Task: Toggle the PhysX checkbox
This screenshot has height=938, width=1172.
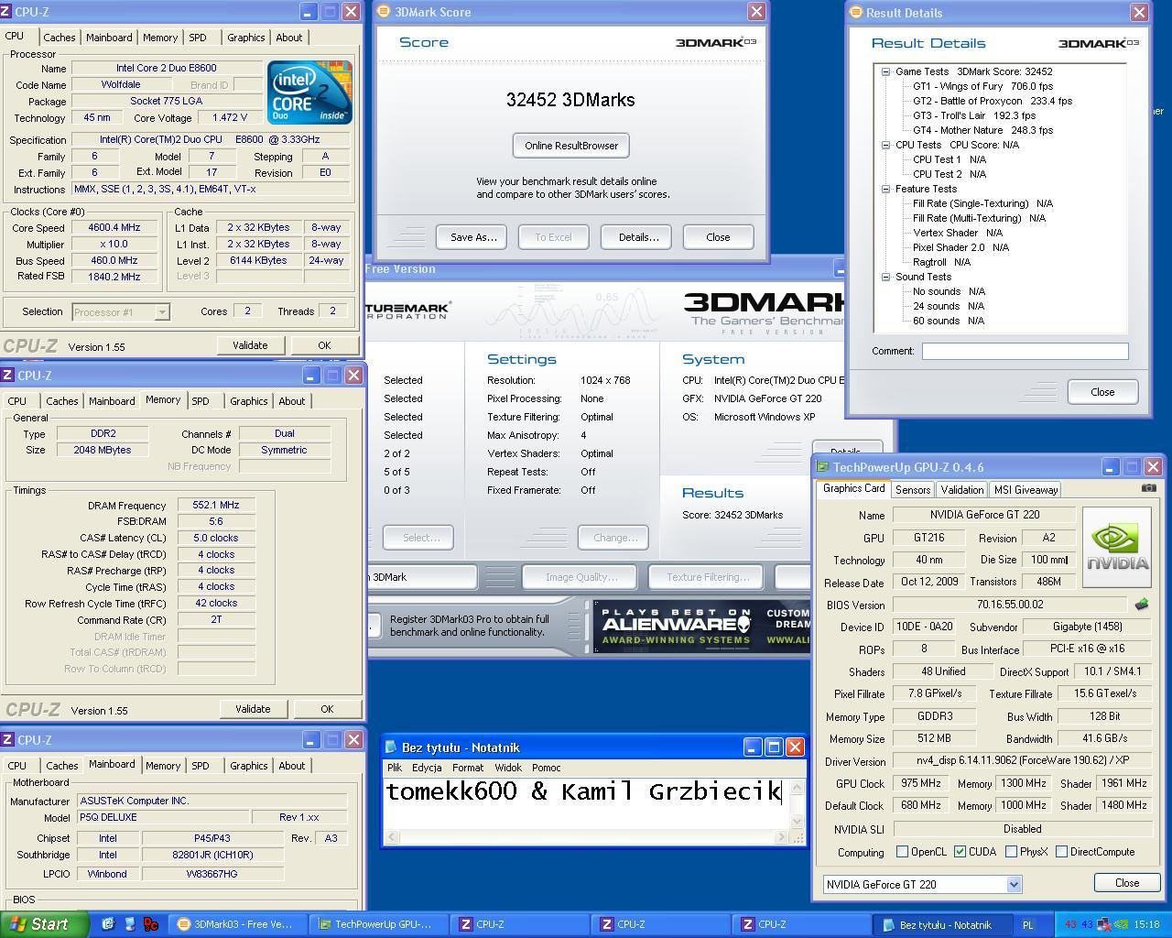Action: click(x=1011, y=852)
